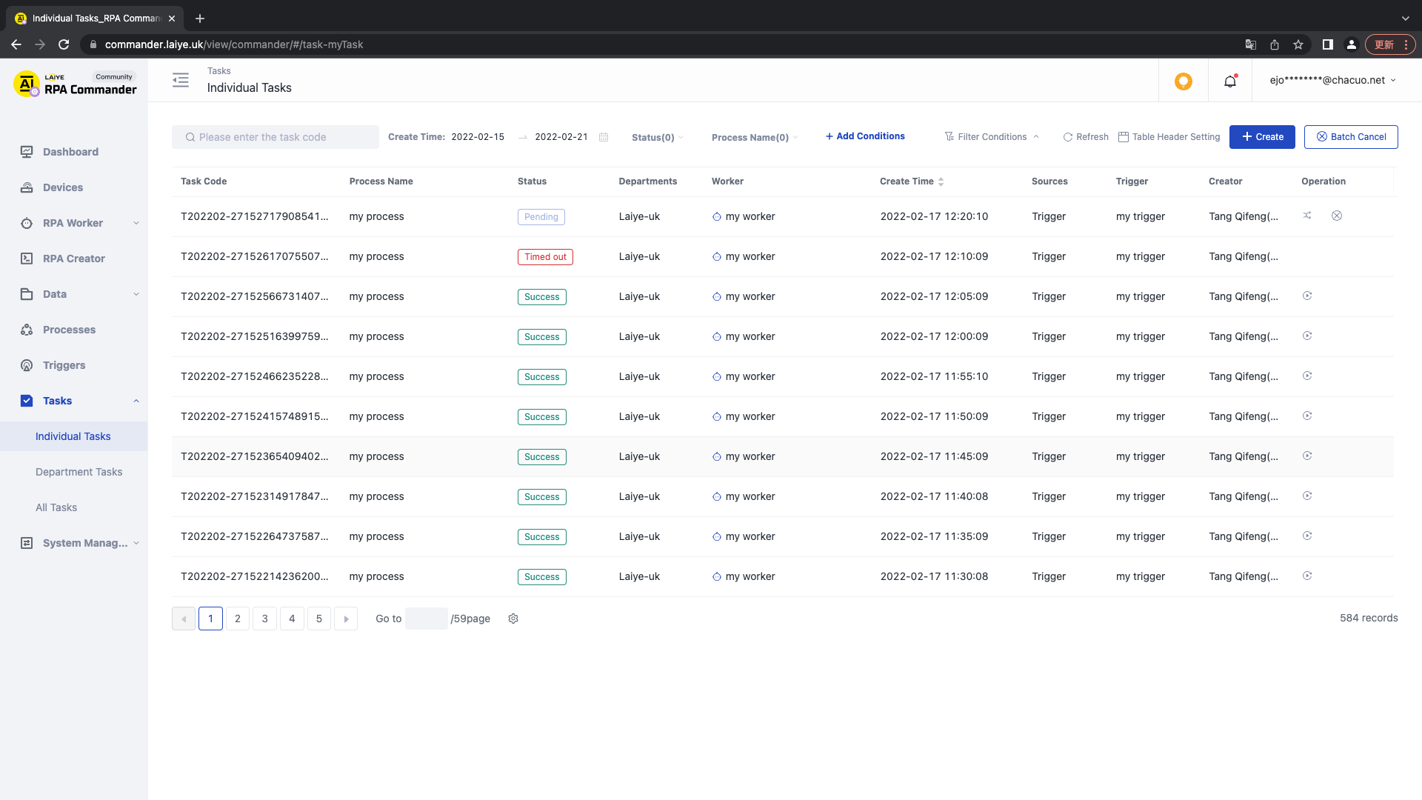Screen dimensions: 1422x800
Task: Open the Process Name(0) dropdown
Action: 754,137
